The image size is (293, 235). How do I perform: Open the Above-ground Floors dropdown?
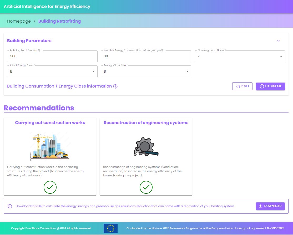pos(240,56)
